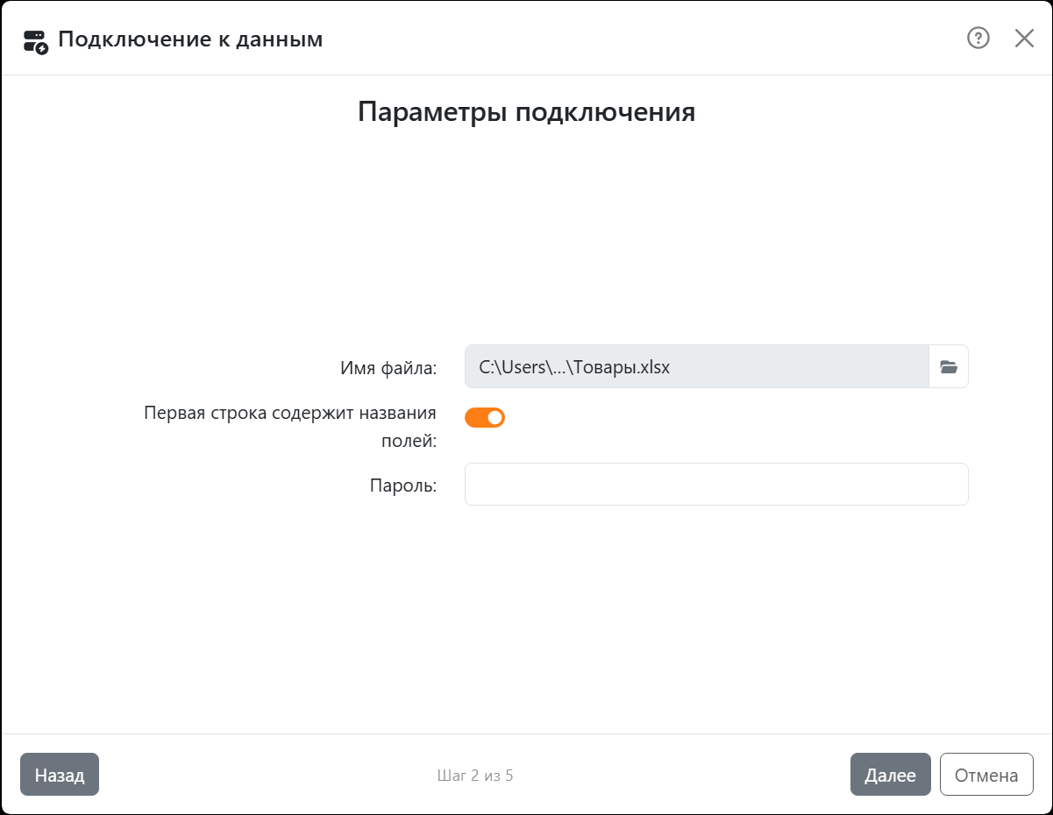Click the Первая строка содержит названия полей label
This screenshot has height=815, width=1053.
pyautogui.click(x=290, y=427)
